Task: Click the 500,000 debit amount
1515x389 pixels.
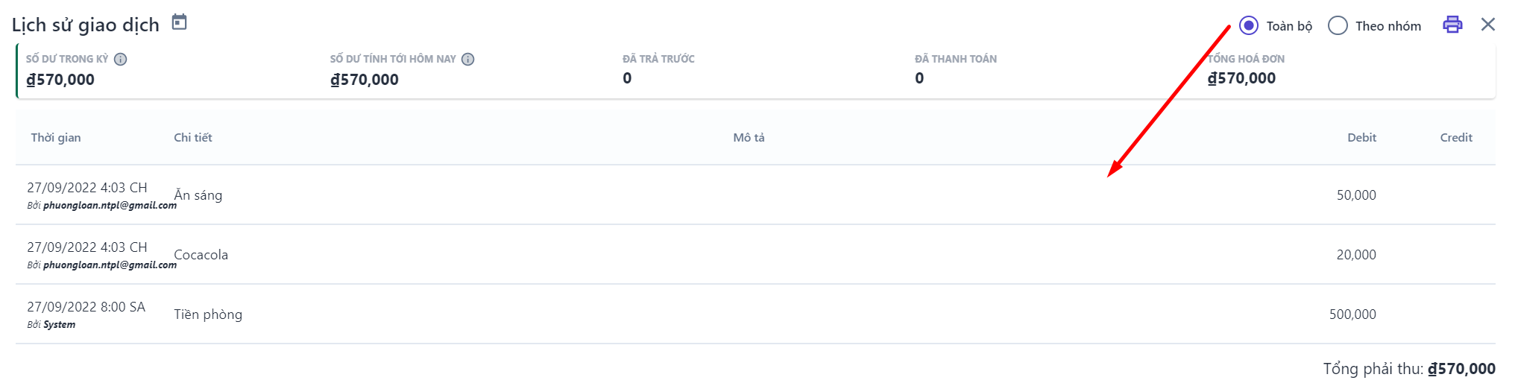Action: pos(1352,314)
